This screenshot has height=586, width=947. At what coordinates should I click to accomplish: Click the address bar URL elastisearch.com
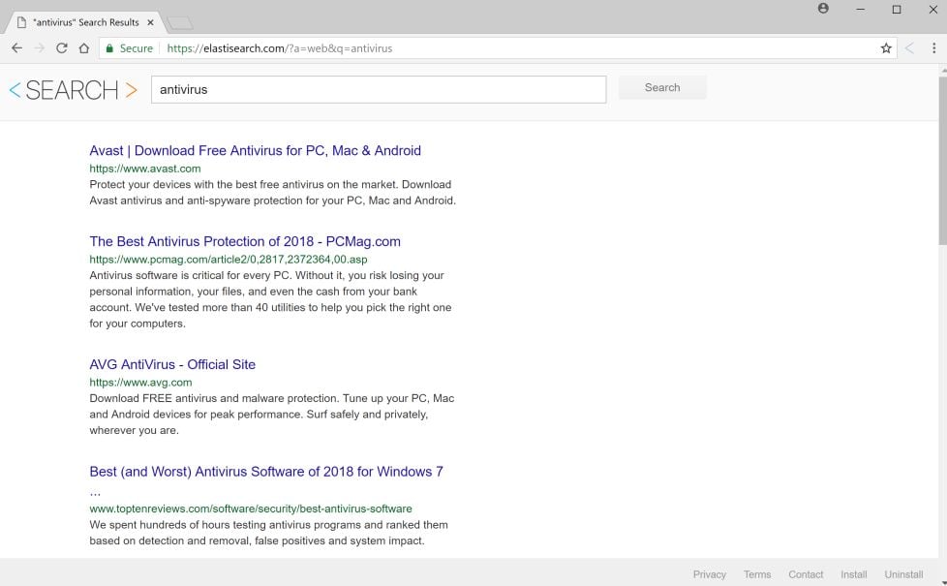point(280,48)
